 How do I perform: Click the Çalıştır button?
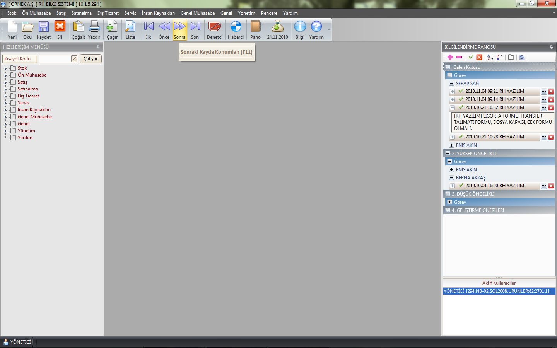click(x=91, y=59)
